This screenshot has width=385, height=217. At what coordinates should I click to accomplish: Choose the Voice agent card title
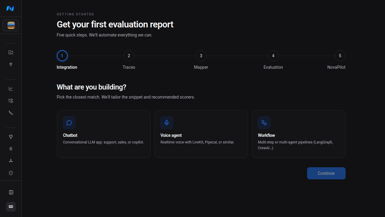click(x=171, y=135)
